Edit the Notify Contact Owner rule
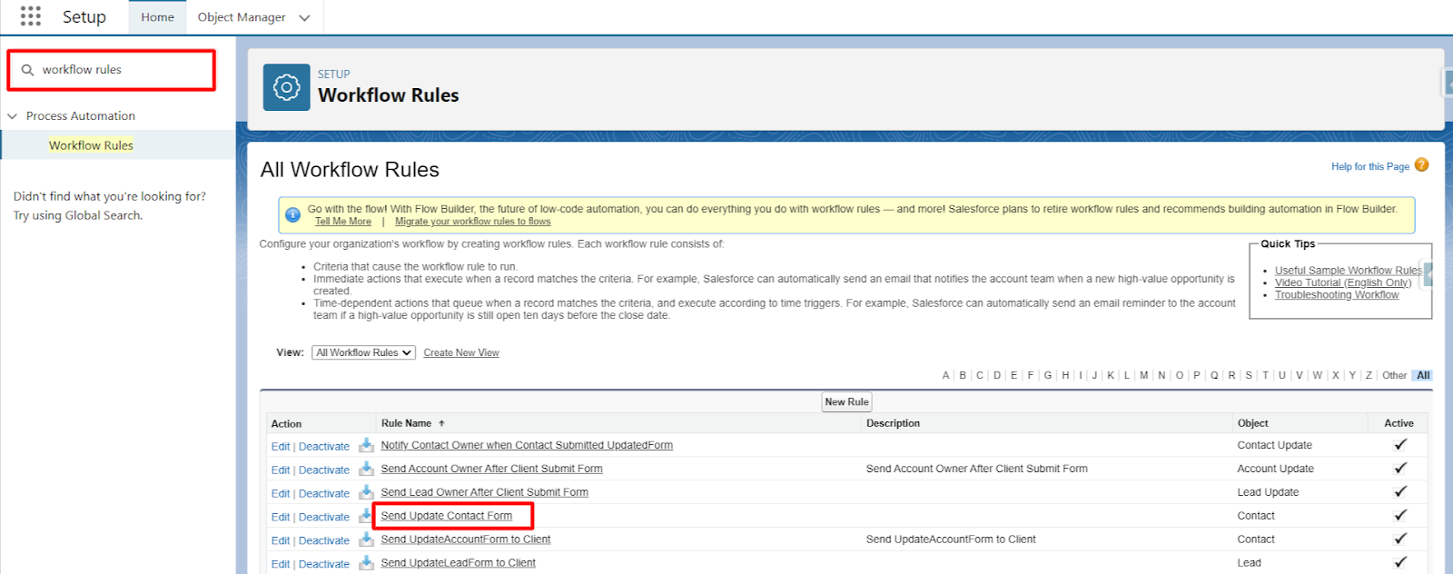Viewport: 1453px width, 574px height. coord(281,447)
